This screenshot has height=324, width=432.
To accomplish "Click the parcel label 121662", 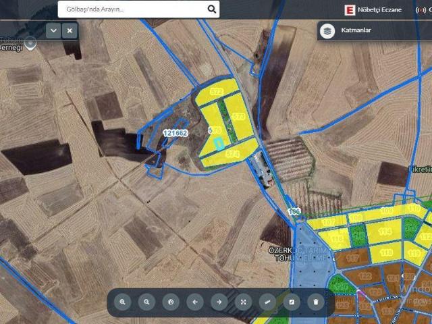I will click(175, 133).
